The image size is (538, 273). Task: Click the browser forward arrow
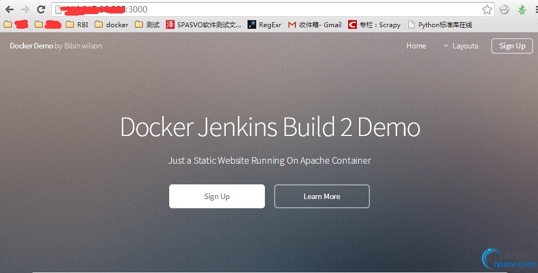tap(25, 10)
